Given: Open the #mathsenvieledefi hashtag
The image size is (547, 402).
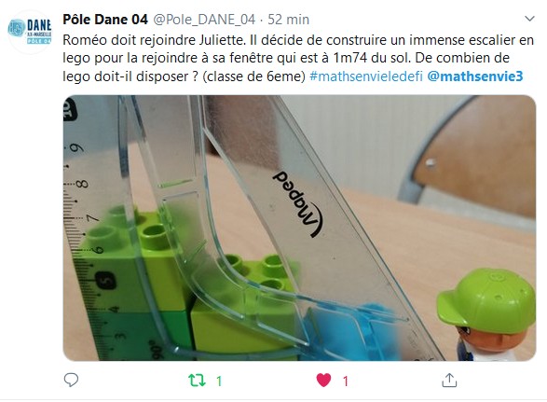Looking at the screenshot, I should point(366,76).
